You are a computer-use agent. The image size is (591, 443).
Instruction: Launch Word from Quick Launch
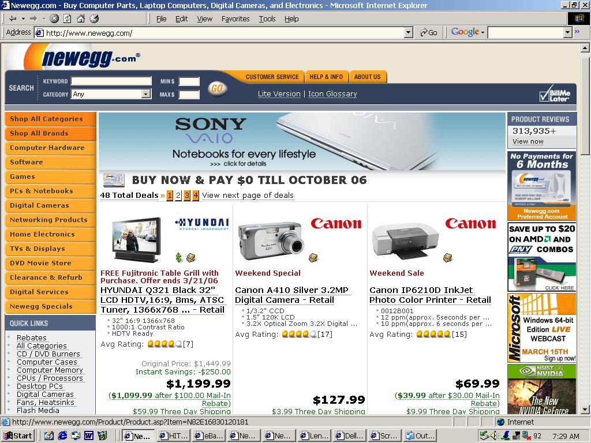(88, 436)
